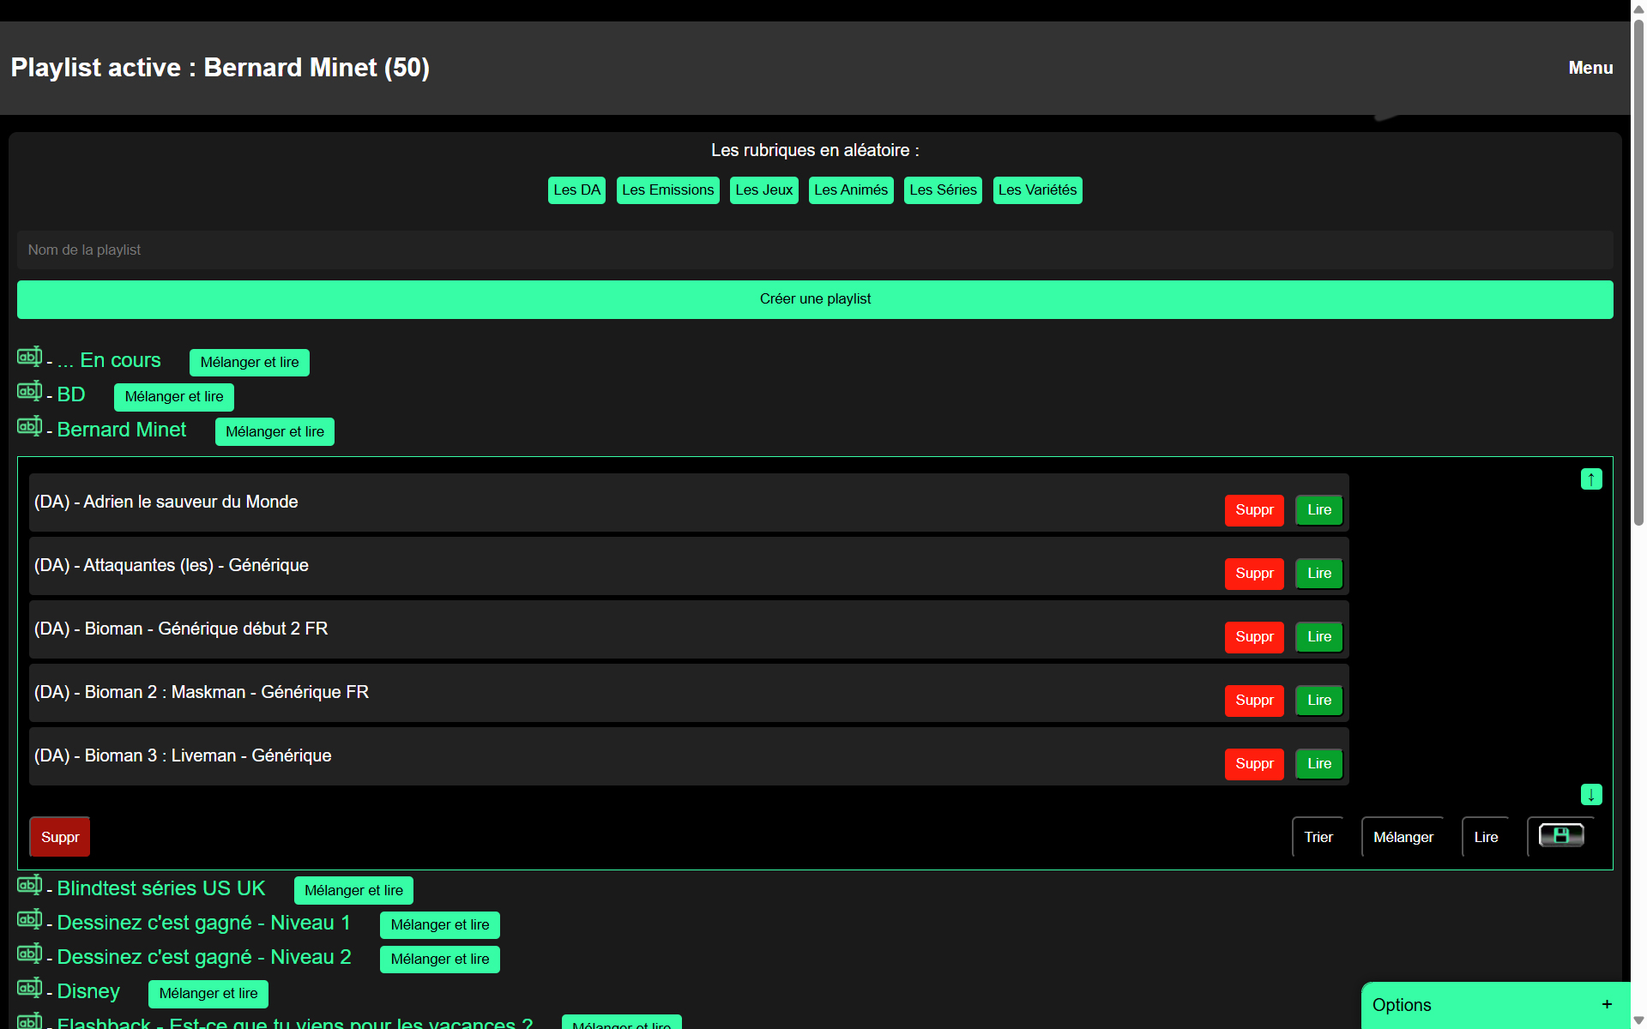Shuffle the playlist with Mélanger button

tap(1403, 838)
